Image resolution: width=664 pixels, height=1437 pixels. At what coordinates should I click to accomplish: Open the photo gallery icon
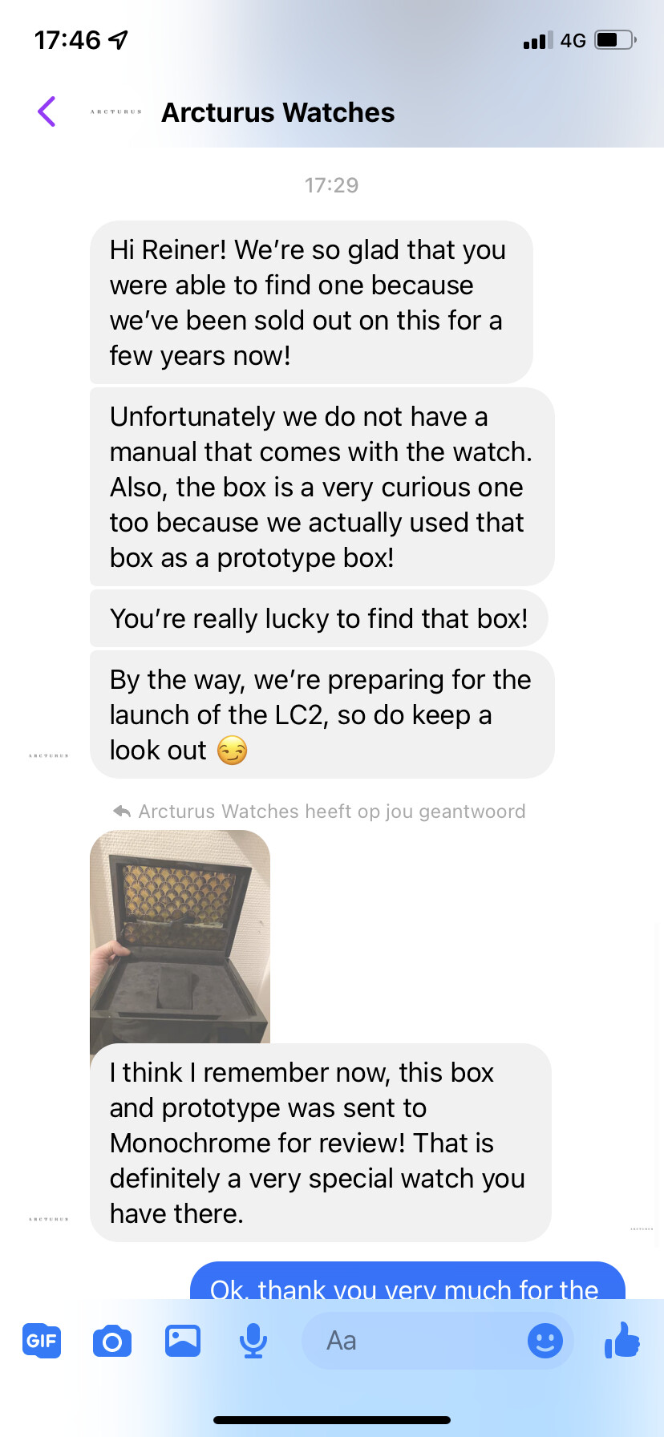coord(183,1340)
